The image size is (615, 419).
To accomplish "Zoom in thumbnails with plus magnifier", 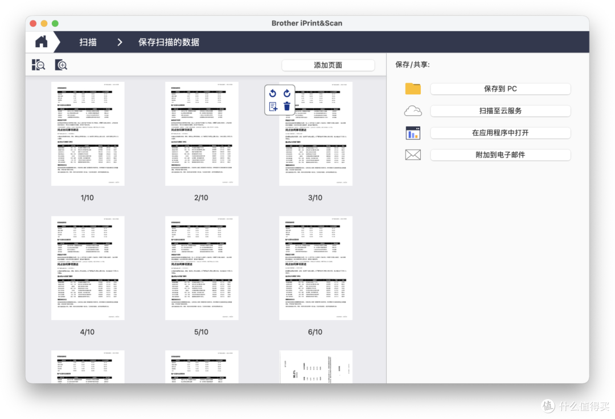I will (x=61, y=65).
